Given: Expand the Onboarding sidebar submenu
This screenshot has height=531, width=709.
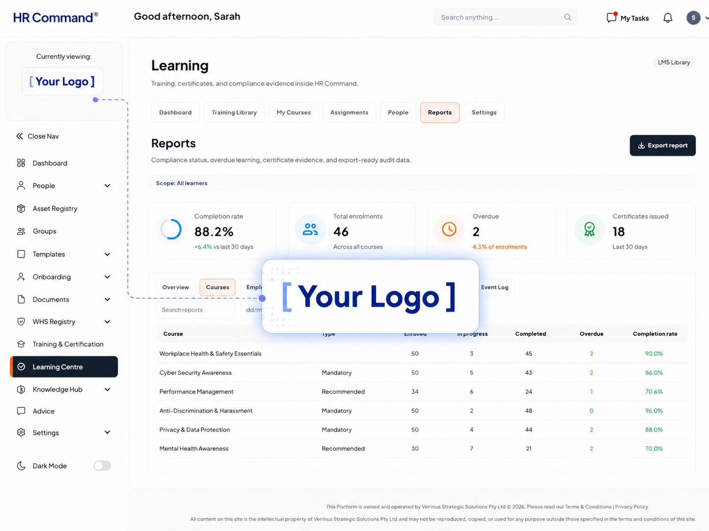Looking at the screenshot, I should (107, 277).
